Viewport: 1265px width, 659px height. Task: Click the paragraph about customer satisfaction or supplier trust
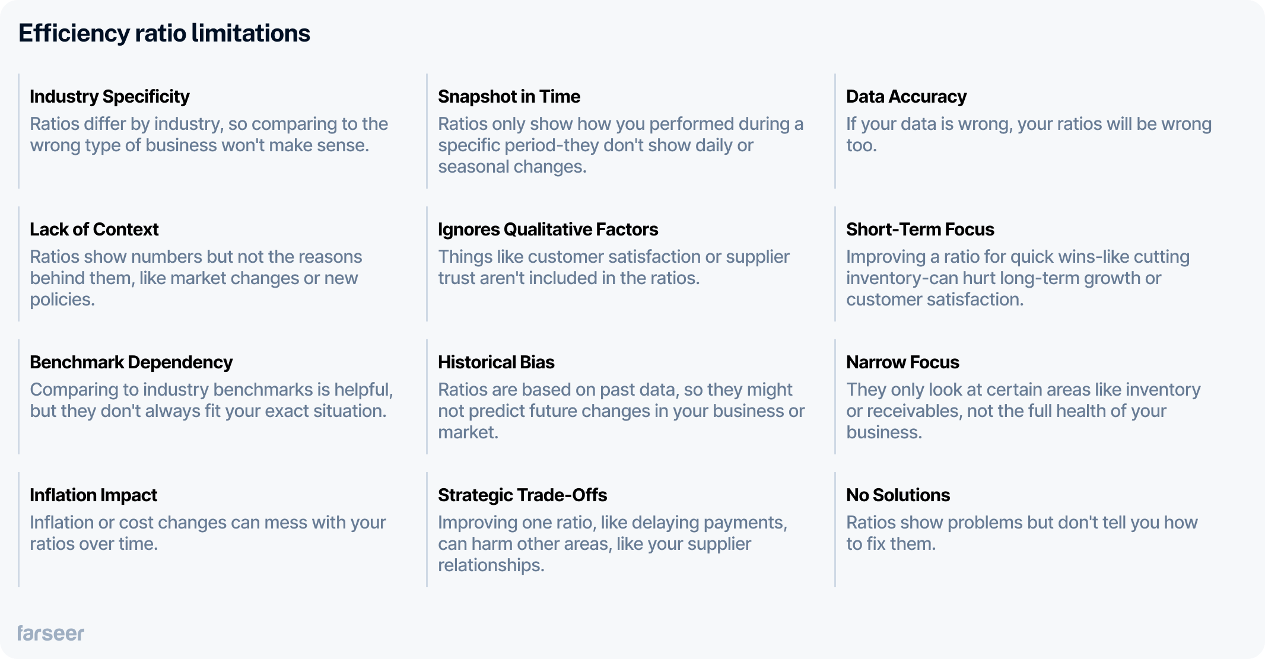tap(614, 268)
